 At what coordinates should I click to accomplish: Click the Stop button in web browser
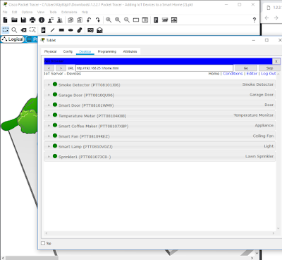[269, 68]
